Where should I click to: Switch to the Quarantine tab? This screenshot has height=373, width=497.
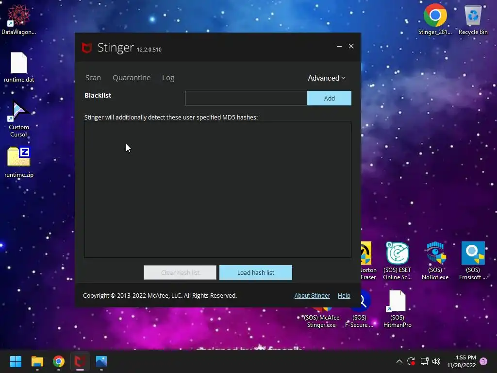click(x=132, y=78)
